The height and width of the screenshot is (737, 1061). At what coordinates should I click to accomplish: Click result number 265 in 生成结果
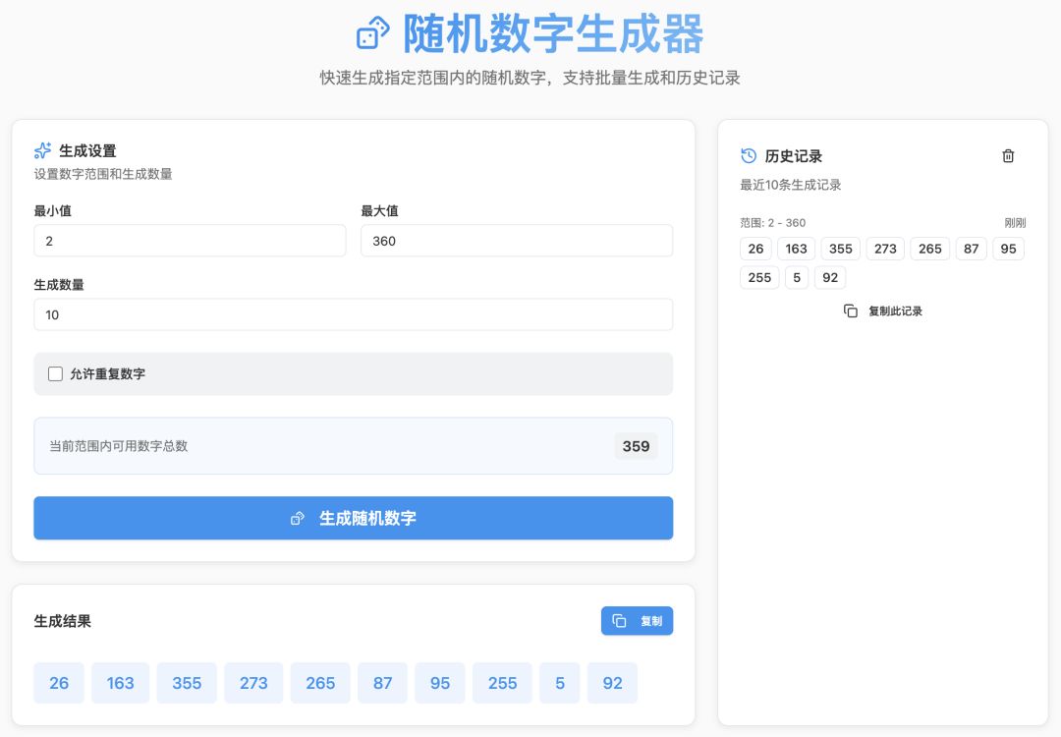pyautogui.click(x=320, y=683)
